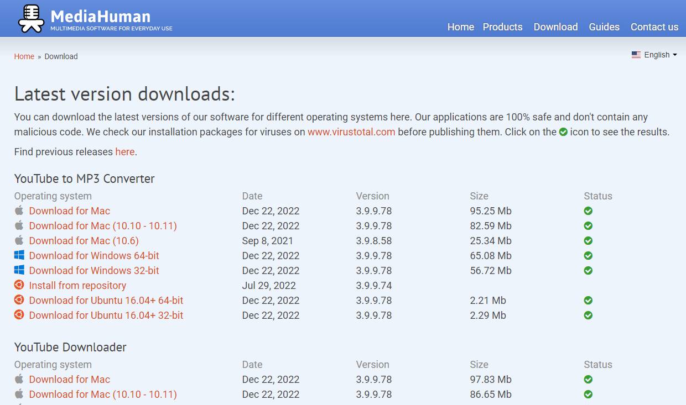This screenshot has width=686, height=405.
Task: Click the Ubuntu icon beside Install from repository
Action: coord(18,285)
